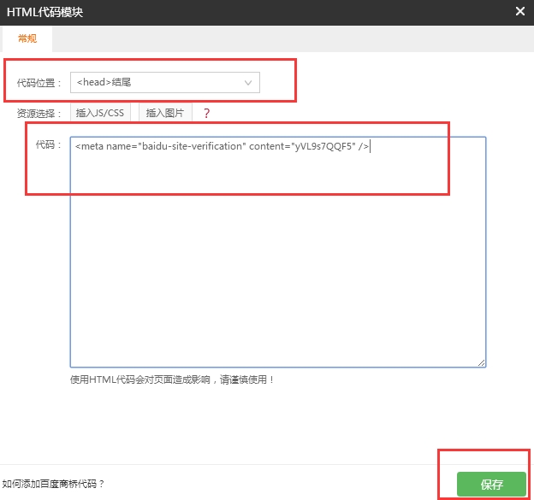Click the 代码位置 dropdown arrow
The height and width of the screenshot is (500, 534).
click(248, 83)
